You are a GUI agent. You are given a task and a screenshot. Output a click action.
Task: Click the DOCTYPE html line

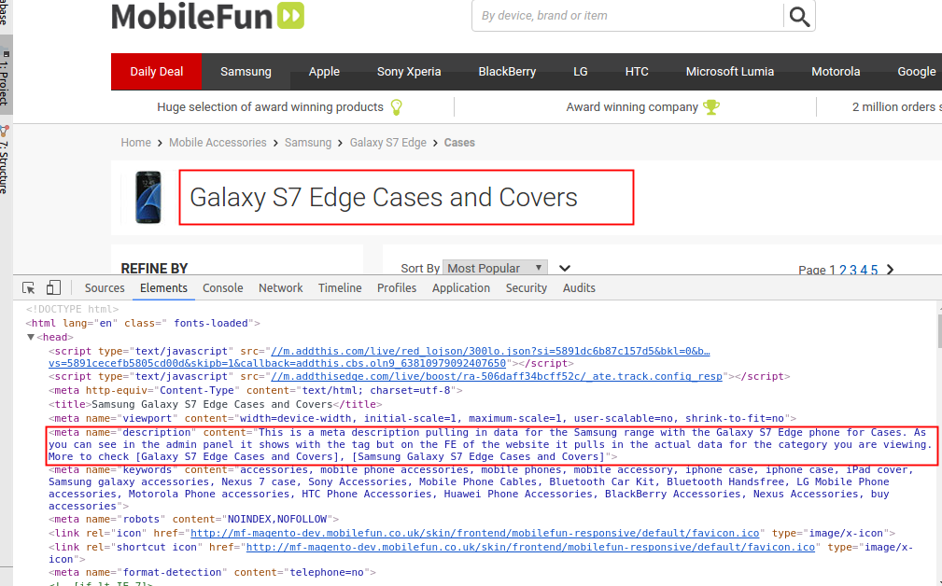(x=72, y=309)
